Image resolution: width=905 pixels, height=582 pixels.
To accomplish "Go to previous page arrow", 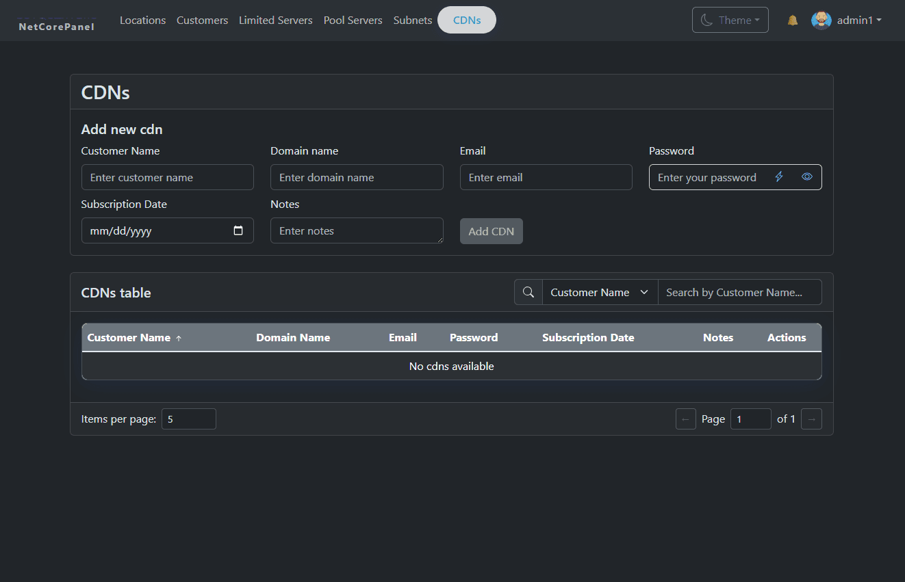I will tap(686, 419).
